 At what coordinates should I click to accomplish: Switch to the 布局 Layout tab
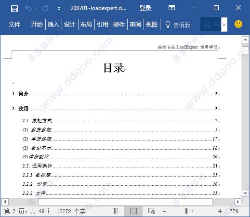pos(86,25)
